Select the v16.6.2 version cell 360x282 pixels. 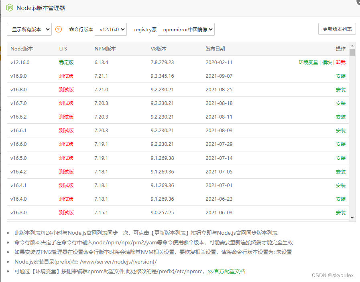coord(18,117)
